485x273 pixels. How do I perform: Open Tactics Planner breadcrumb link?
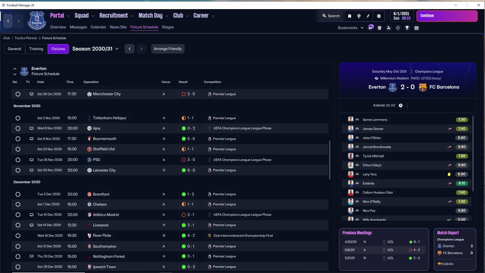pos(26,38)
